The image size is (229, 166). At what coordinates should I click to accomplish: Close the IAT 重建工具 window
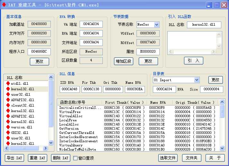pyautogui.click(x=224, y=5)
